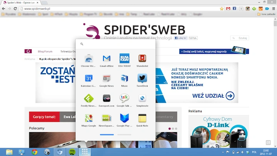
Task: Launch the Mapy Google app
Action: (x=88, y=120)
